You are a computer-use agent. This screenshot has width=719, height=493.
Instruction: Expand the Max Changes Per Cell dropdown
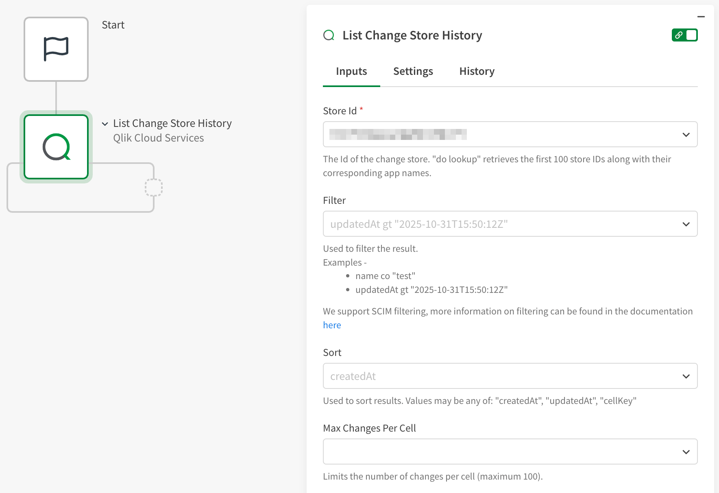[x=686, y=452]
